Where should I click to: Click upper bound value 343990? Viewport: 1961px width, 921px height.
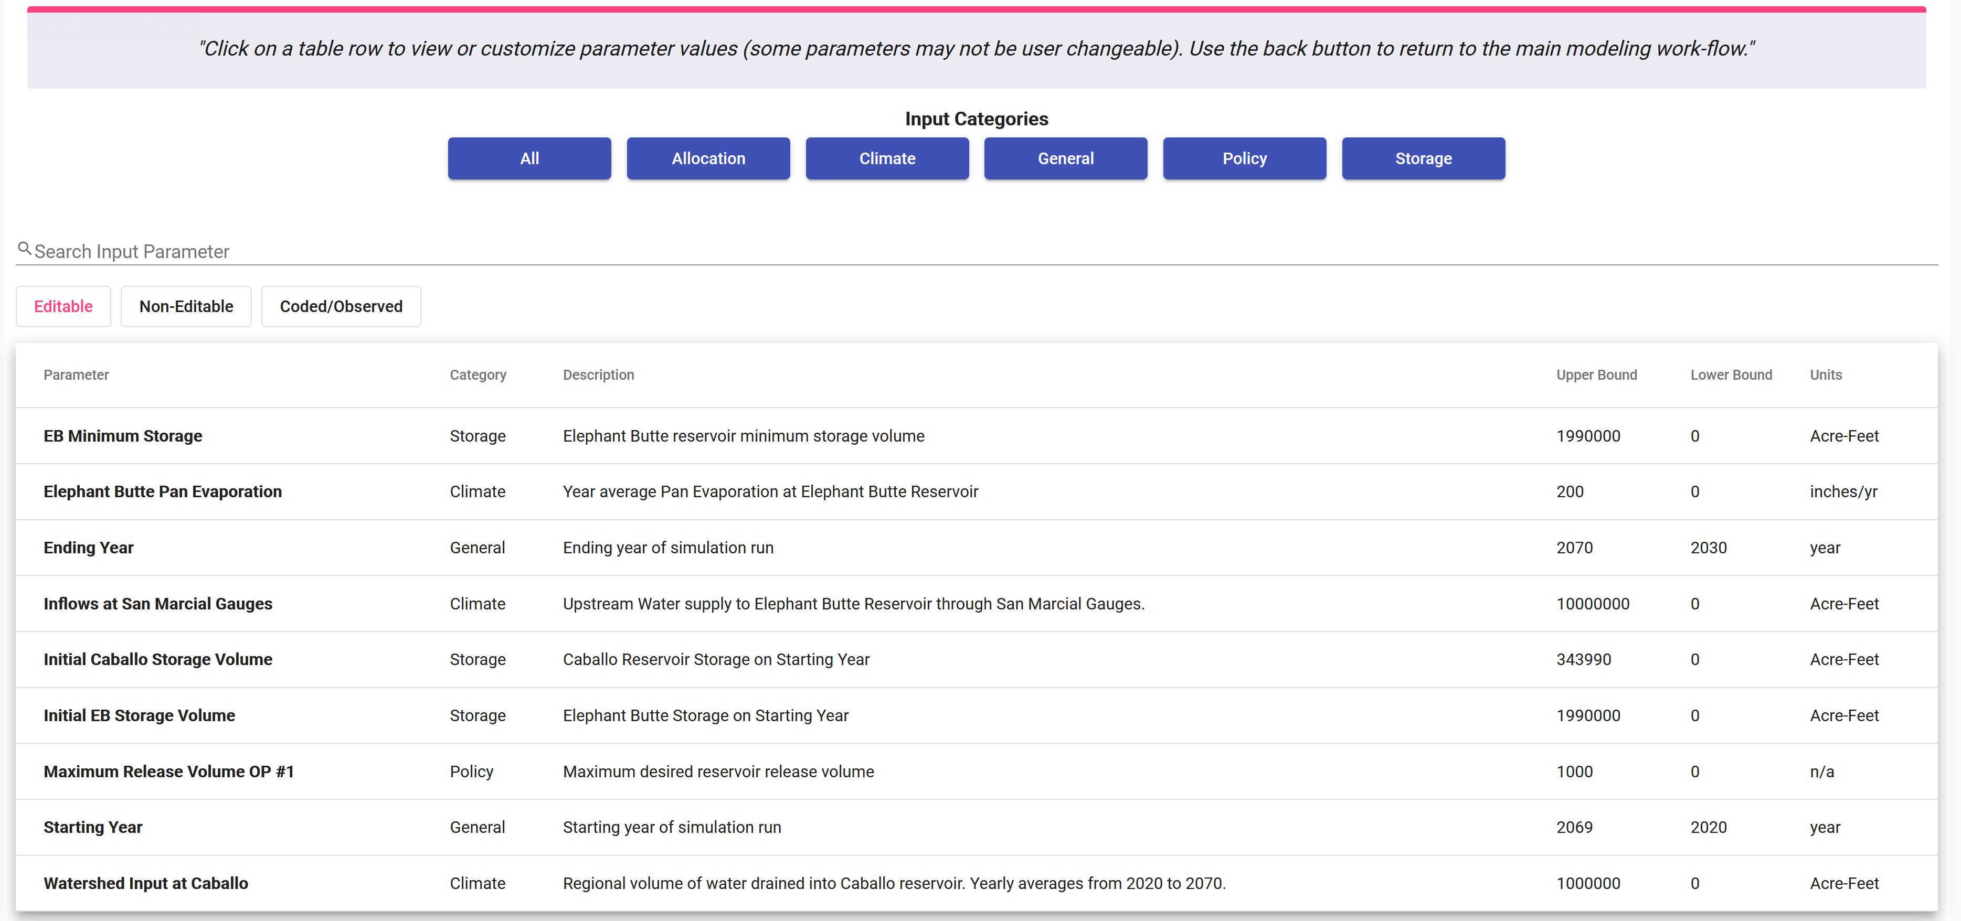pos(1583,659)
